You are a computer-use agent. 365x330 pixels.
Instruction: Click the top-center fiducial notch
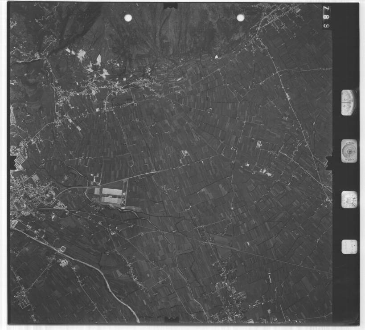(171, 6)
